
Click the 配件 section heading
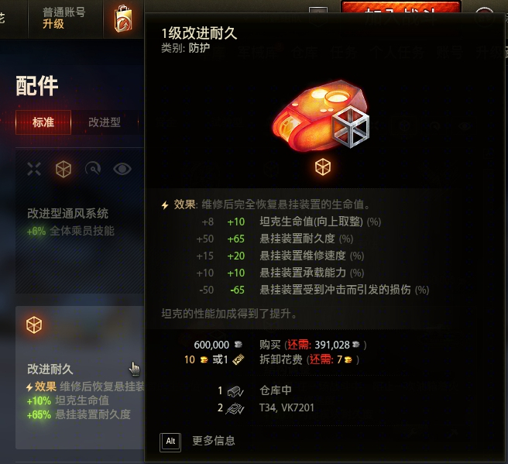tap(37, 86)
